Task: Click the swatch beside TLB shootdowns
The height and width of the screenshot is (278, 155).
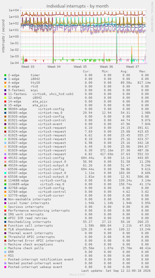Action: click(x=6, y=229)
